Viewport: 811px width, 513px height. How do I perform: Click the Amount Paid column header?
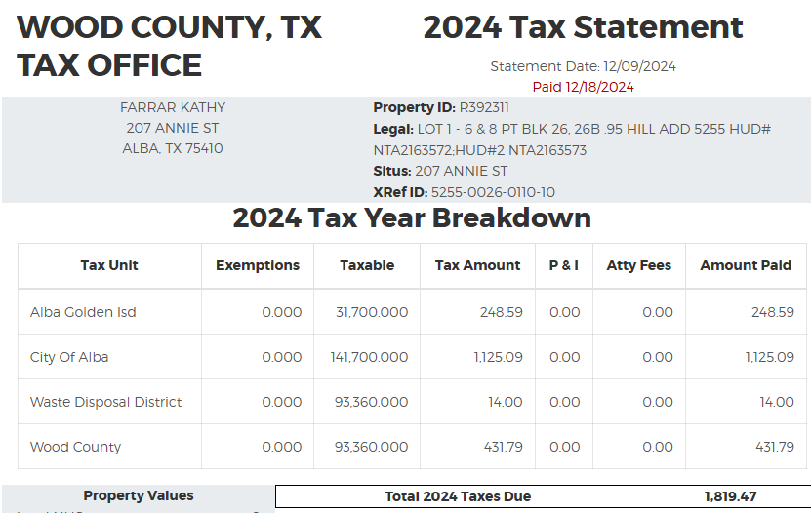(x=746, y=265)
